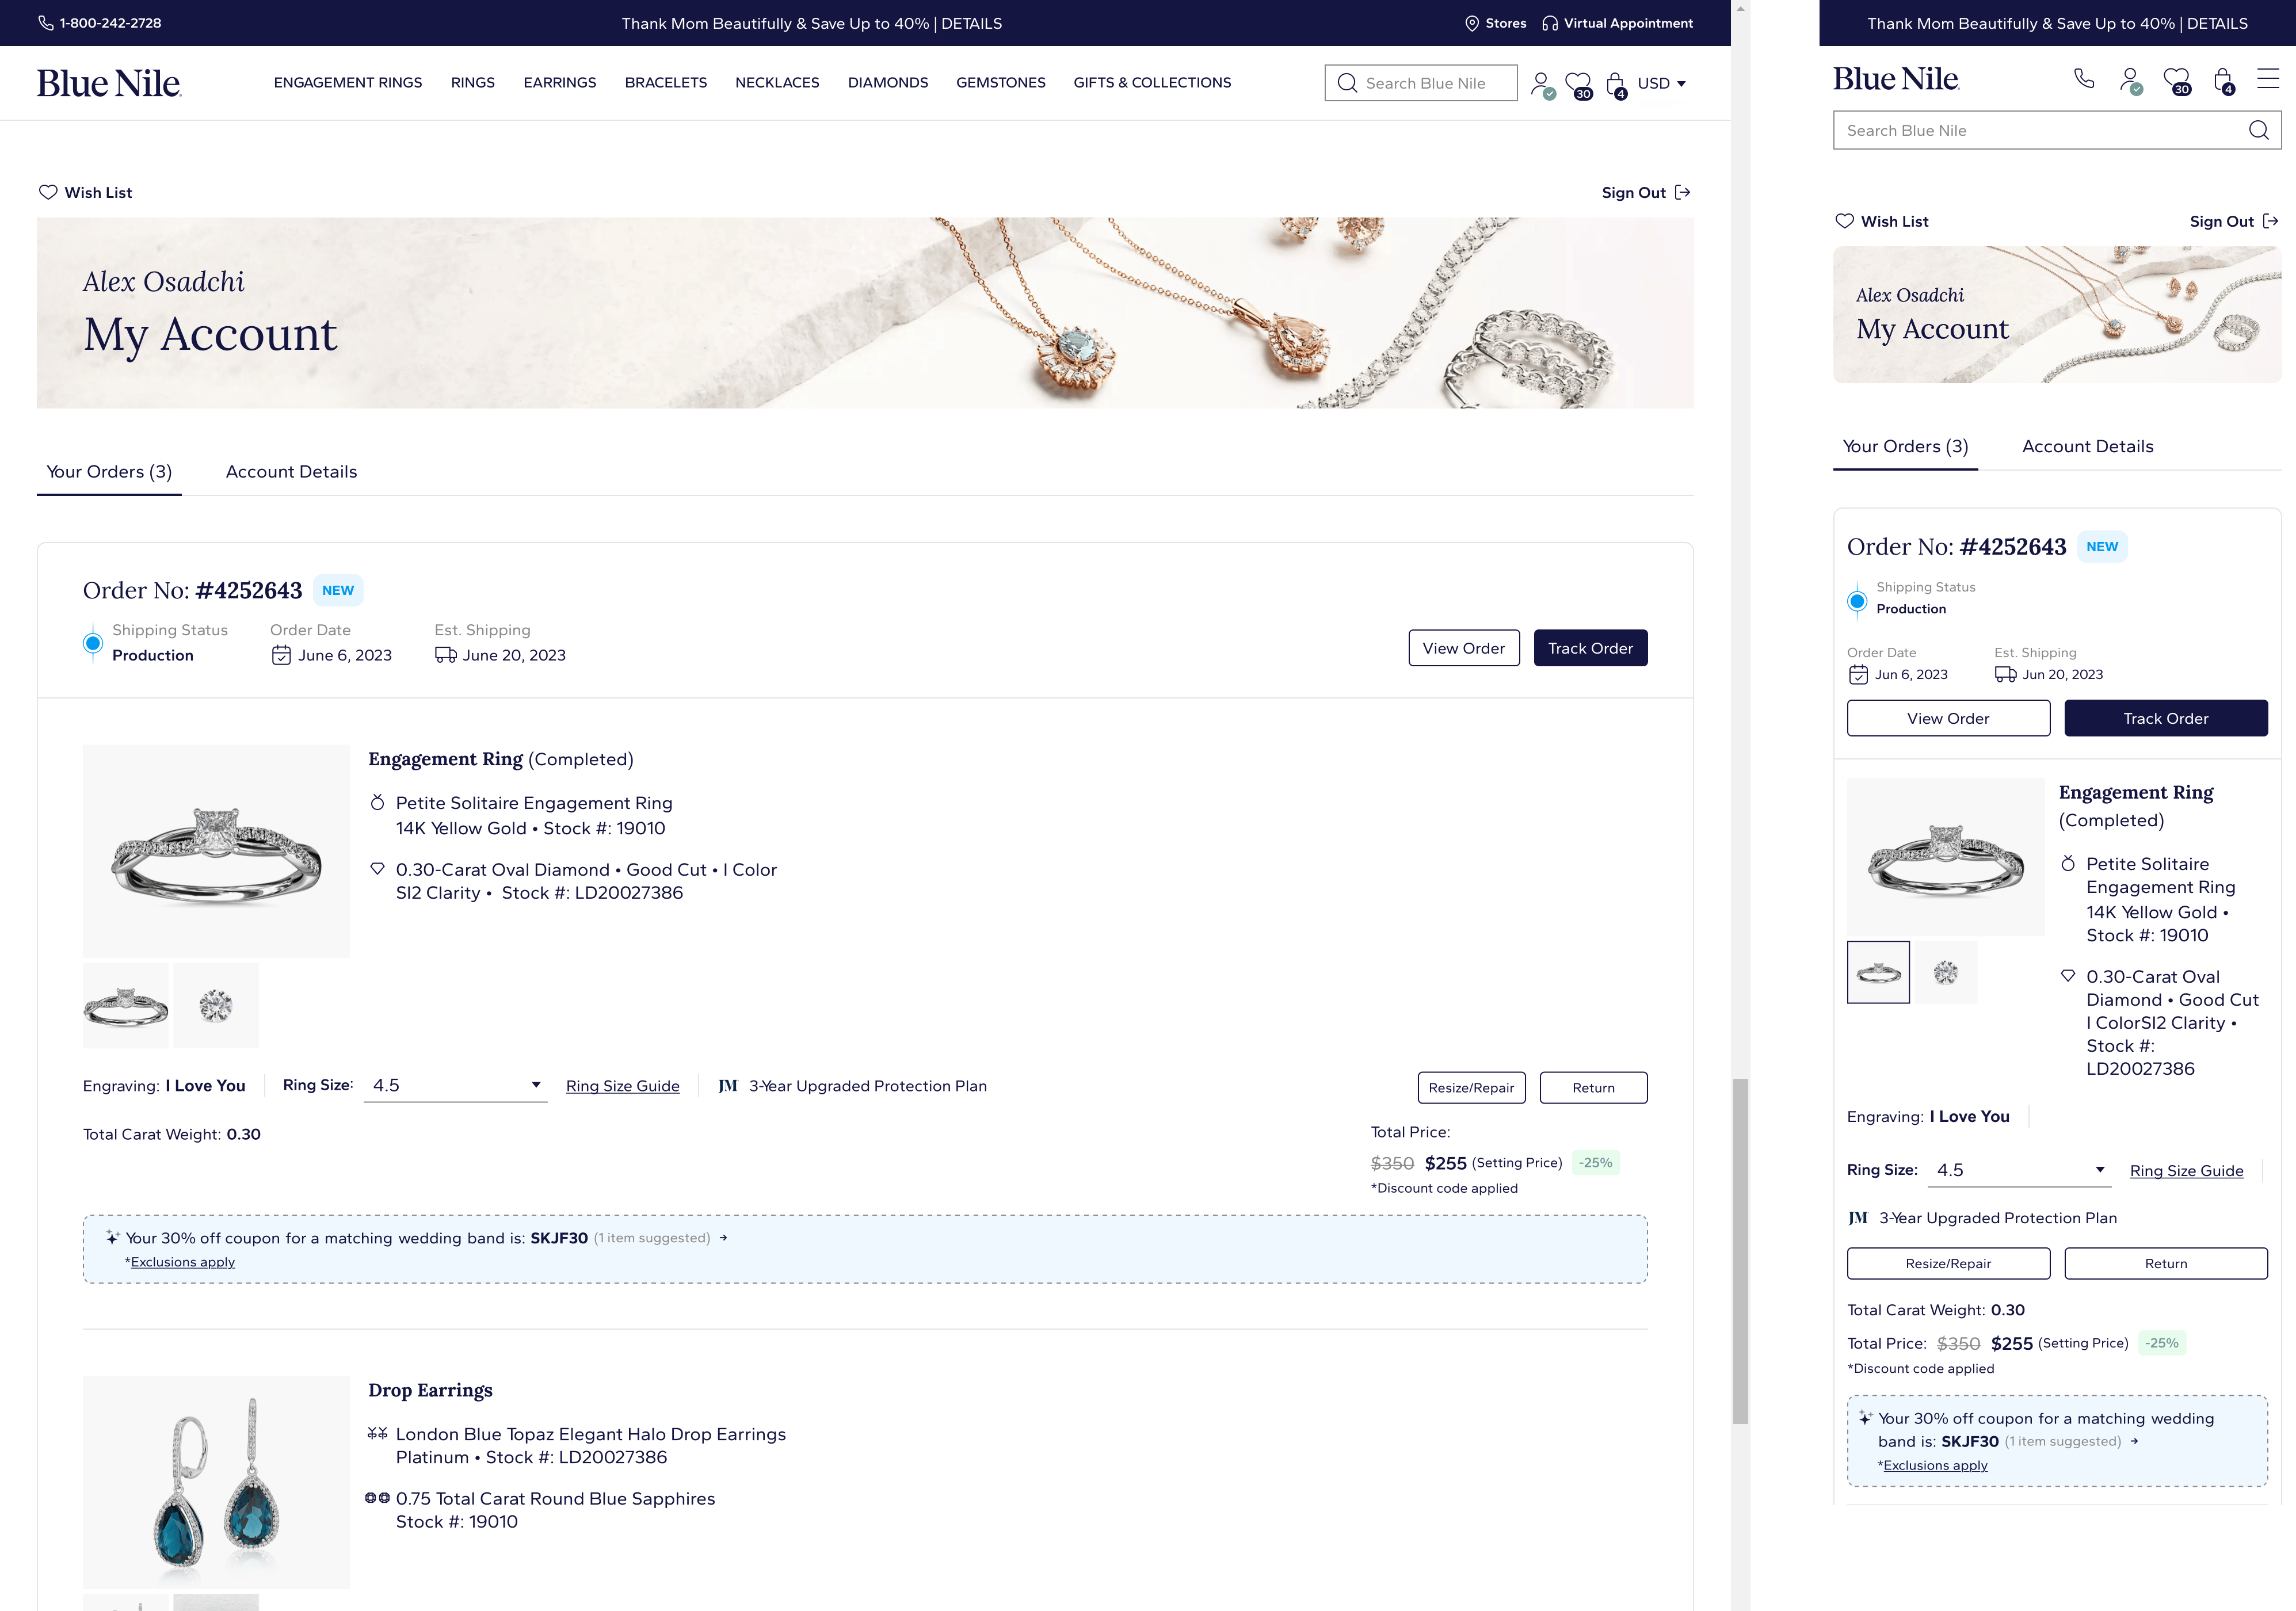The height and width of the screenshot is (1611, 2296).
Task: Open Ring Size Guide link in mobile view
Action: click(x=2186, y=1171)
